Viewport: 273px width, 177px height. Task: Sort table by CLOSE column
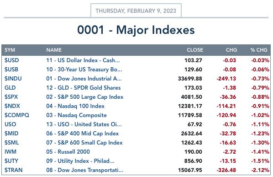tap(195, 50)
